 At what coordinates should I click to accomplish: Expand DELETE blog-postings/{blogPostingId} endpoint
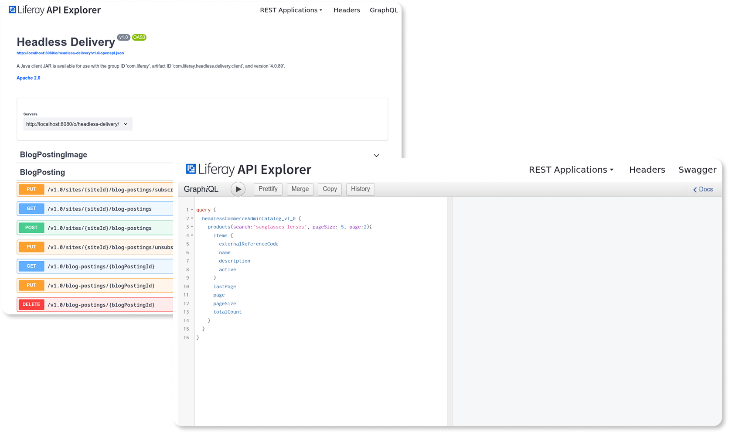pos(95,305)
